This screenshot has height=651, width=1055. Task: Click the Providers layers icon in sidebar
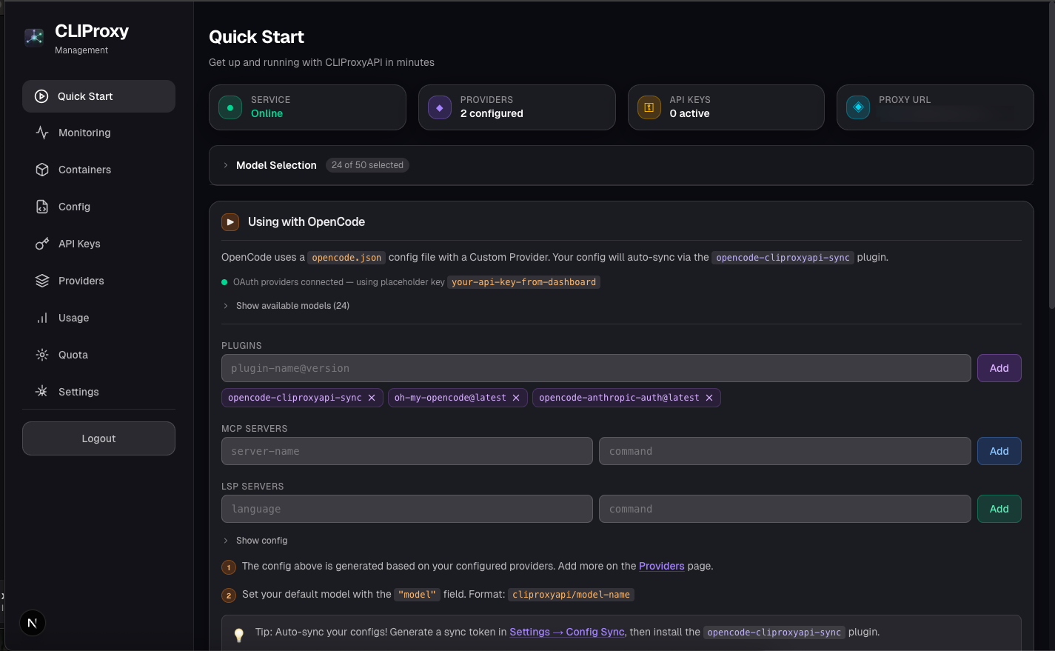(42, 281)
